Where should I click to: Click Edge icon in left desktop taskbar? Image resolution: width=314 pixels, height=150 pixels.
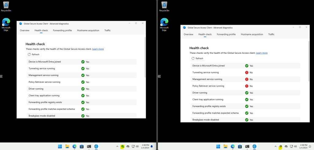(x=74, y=146)
